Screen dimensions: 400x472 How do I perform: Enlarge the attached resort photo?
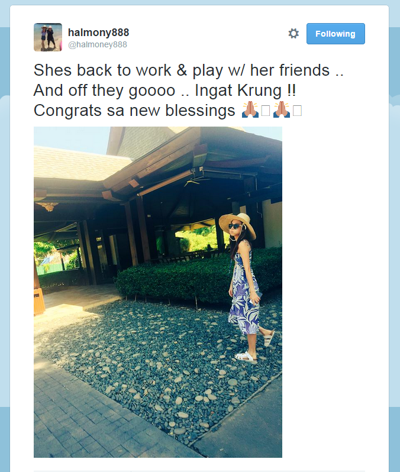158,292
